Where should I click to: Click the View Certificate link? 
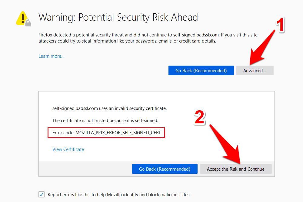(x=68, y=149)
